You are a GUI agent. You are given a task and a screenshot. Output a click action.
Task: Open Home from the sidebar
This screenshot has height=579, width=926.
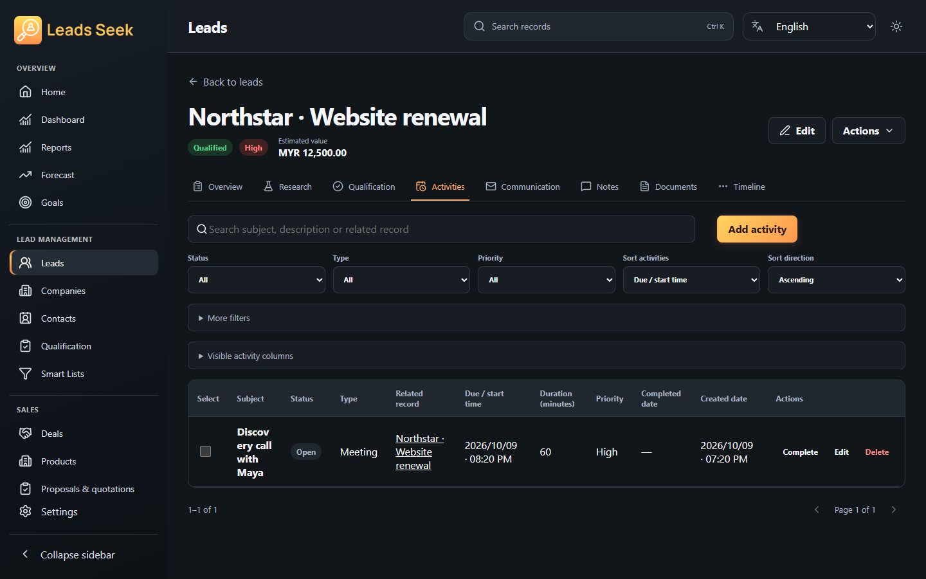[x=84, y=92]
